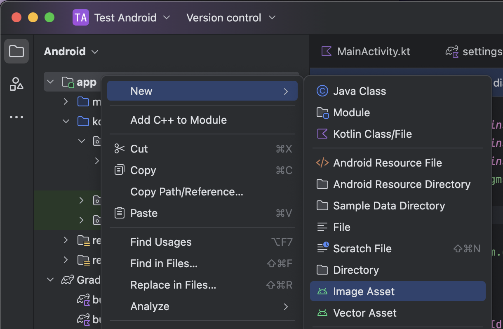Select Find in Files… menu entry

202,263
